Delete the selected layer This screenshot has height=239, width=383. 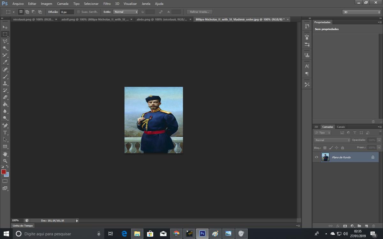(373, 226)
